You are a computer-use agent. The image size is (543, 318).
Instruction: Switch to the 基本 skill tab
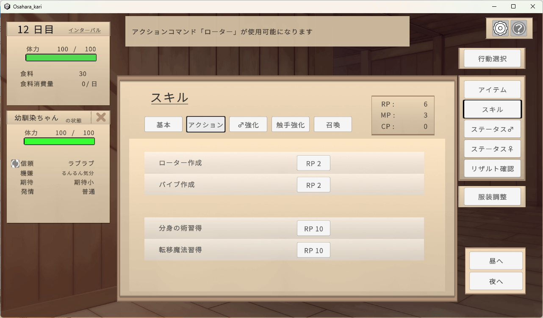[x=163, y=125]
